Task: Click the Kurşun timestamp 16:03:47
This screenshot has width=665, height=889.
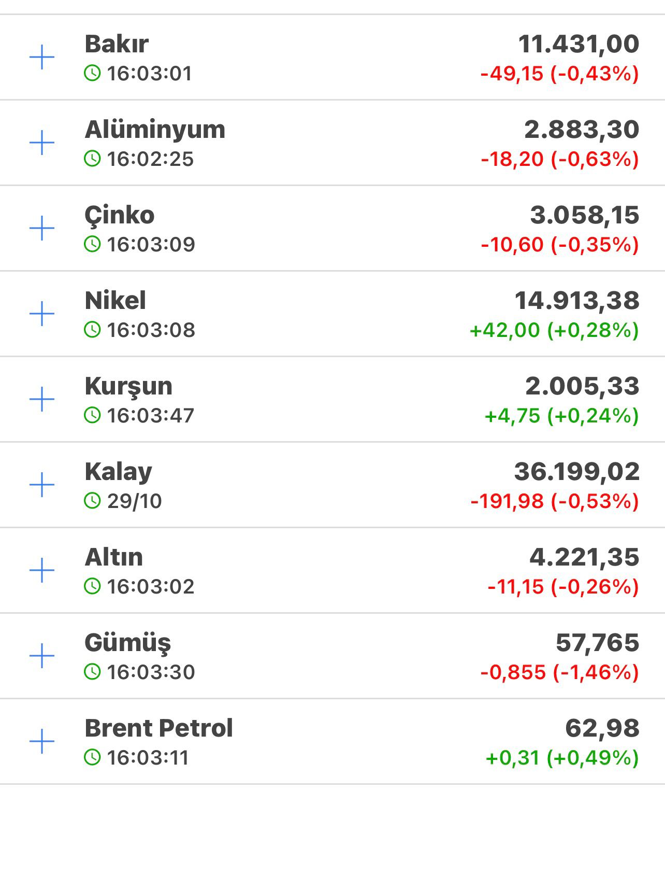Action: (x=150, y=416)
